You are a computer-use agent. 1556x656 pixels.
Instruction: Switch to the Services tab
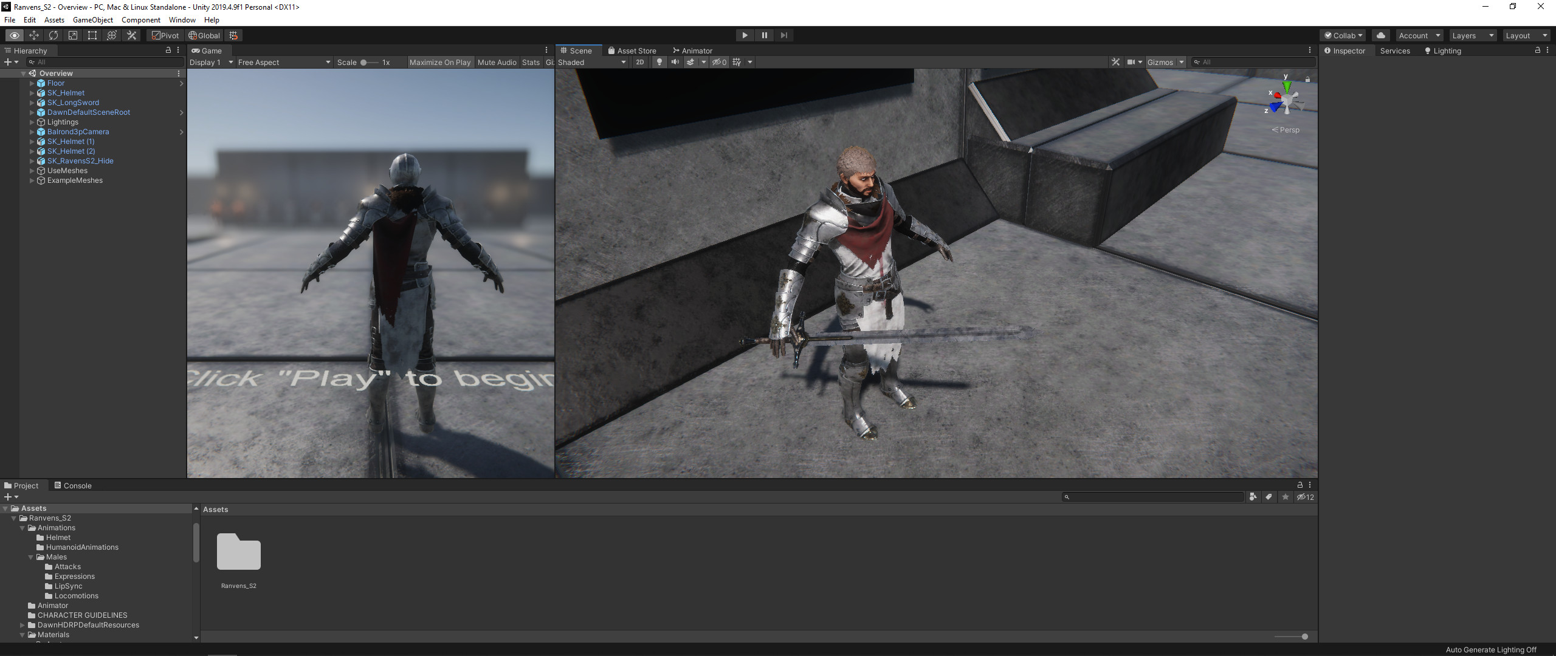point(1395,50)
